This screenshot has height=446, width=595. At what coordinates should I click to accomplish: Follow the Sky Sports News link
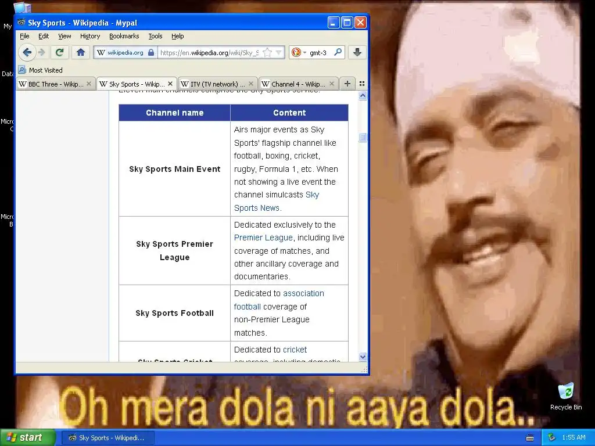(x=277, y=202)
